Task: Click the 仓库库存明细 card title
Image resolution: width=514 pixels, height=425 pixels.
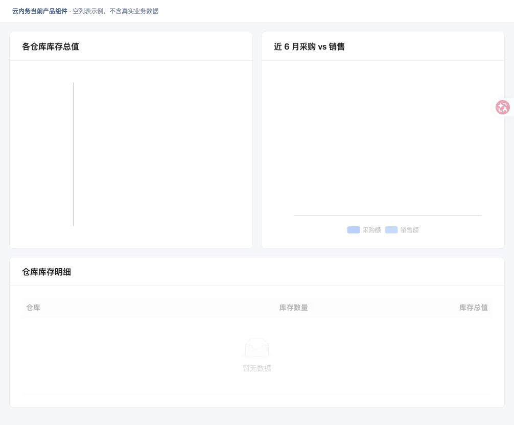Action: [x=46, y=272]
